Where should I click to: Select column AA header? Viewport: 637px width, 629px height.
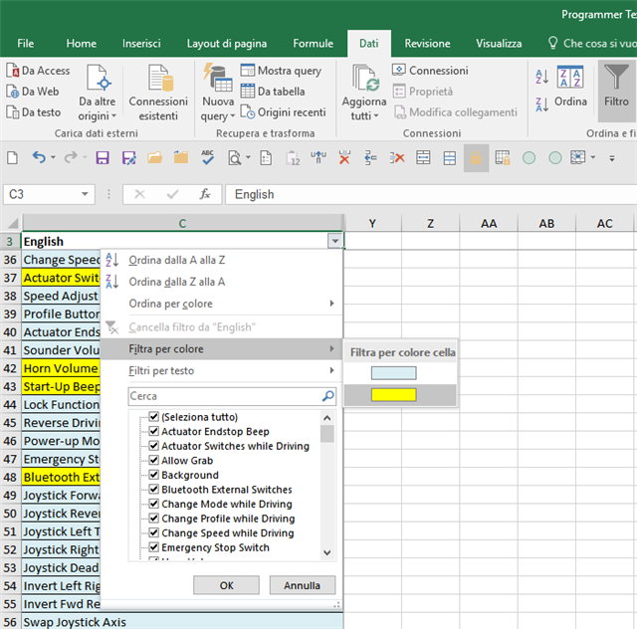point(489,224)
